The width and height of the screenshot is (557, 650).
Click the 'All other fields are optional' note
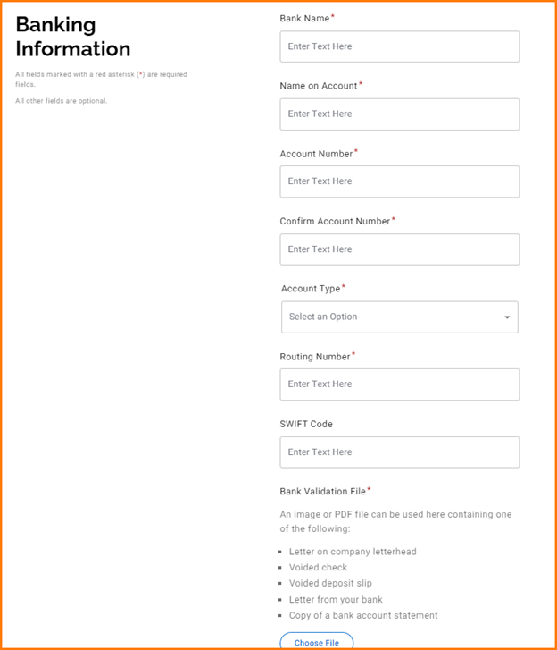61,101
